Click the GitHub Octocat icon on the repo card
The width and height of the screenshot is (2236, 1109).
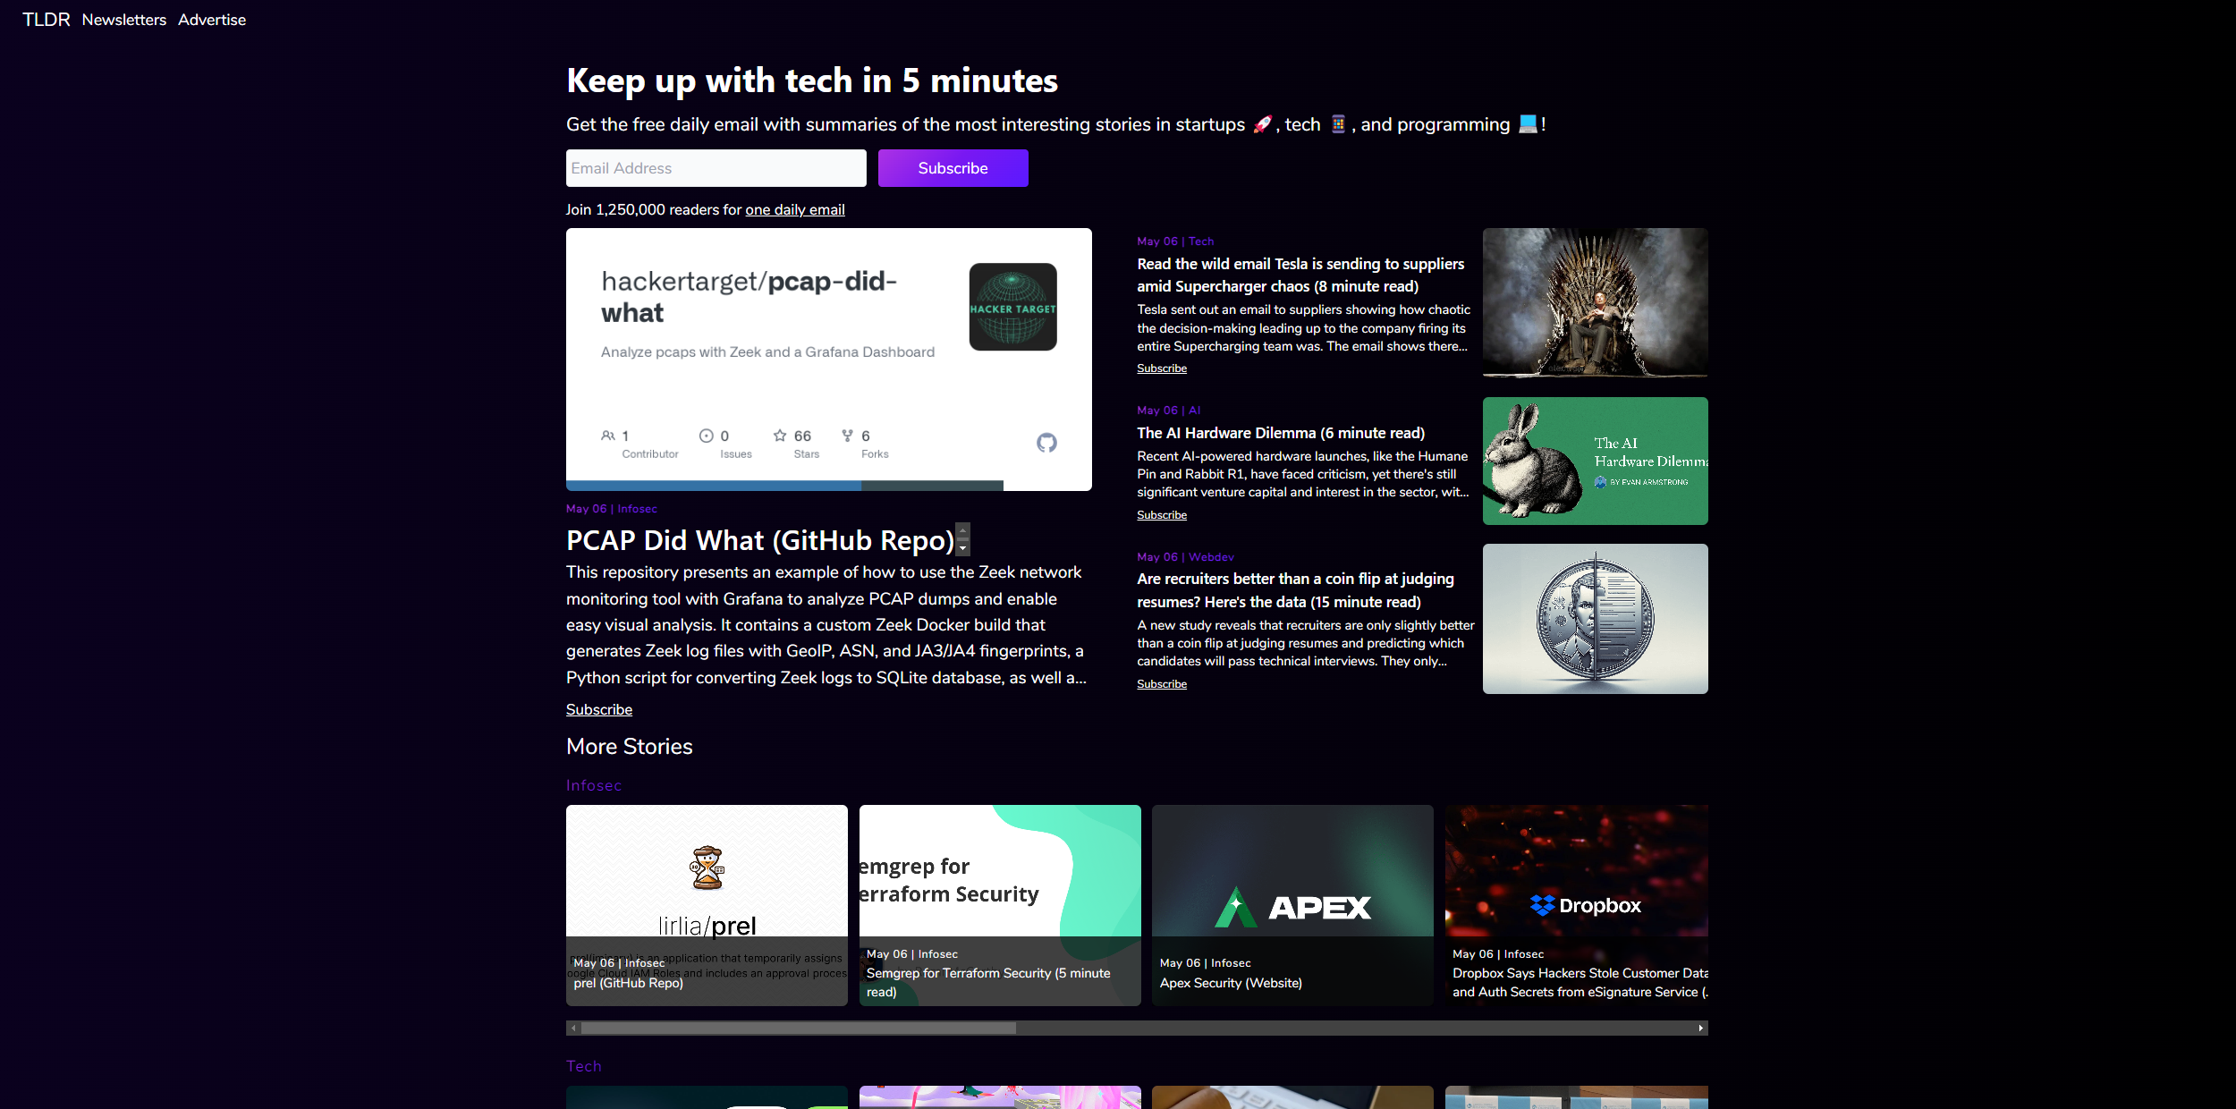pyautogui.click(x=1046, y=443)
